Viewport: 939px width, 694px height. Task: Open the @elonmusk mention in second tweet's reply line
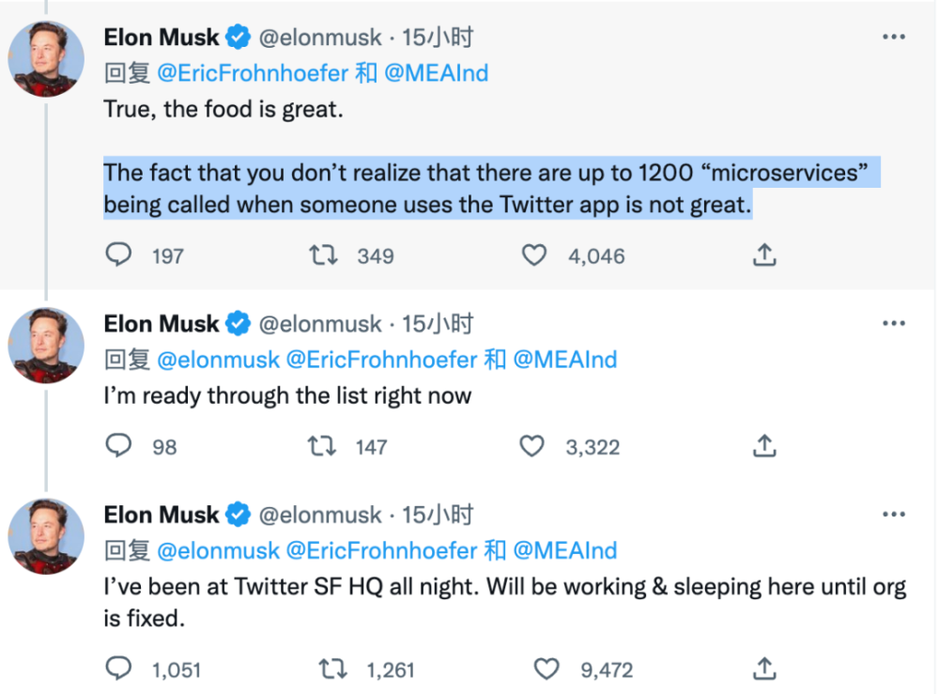[219, 360]
